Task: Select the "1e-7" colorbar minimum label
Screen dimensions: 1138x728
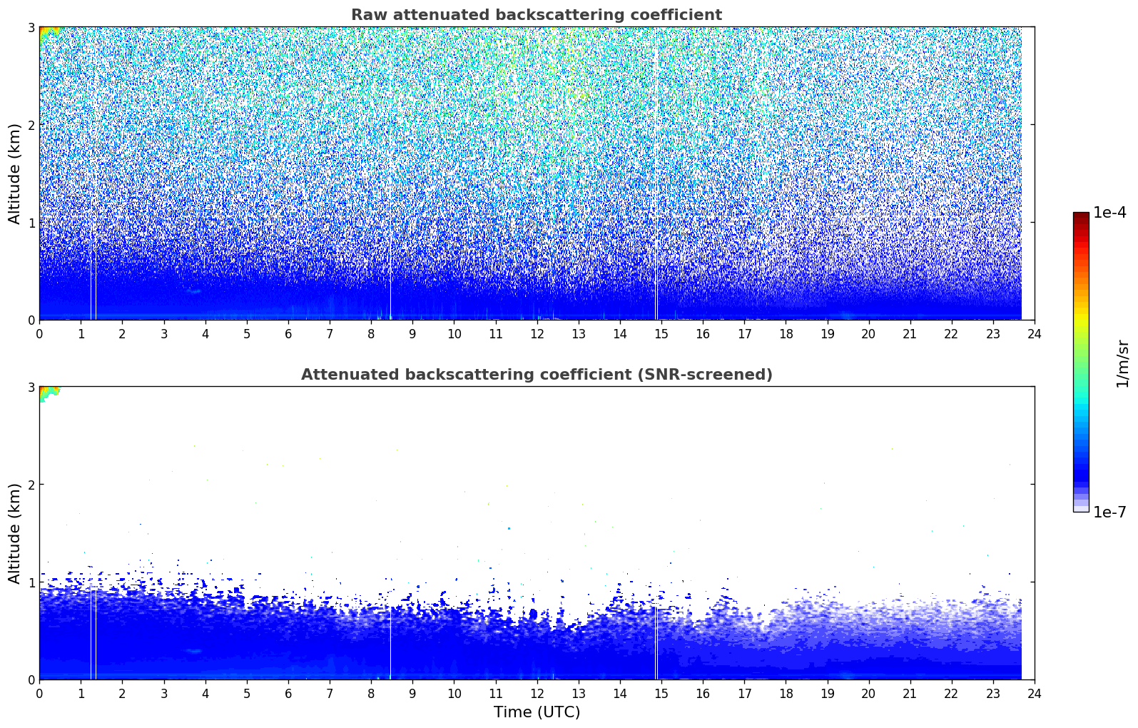Action: point(1109,512)
